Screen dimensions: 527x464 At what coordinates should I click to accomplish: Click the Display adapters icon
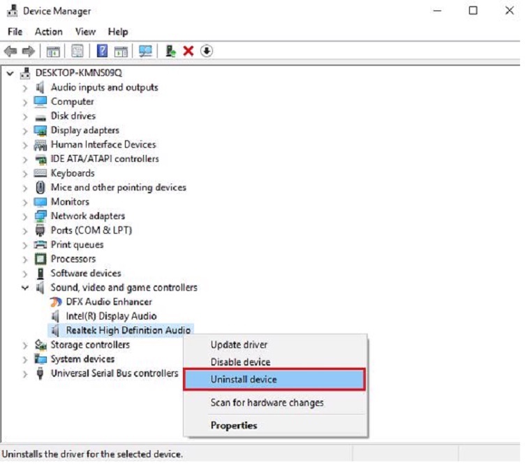[40, 130]
